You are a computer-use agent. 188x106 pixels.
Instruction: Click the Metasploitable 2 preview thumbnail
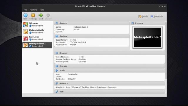pyautogui.click(x=147, y=37)
